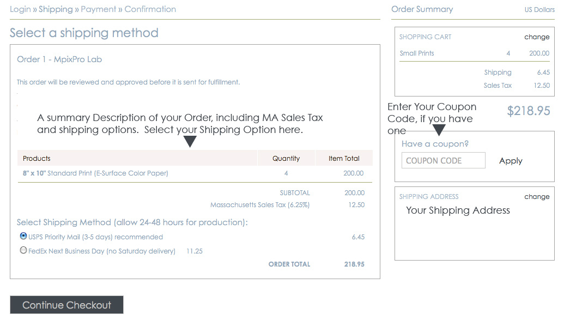Click the Continue Checkout button
Image resolution: width=570 pixels, height=326 pixels.
coord(66,305)
